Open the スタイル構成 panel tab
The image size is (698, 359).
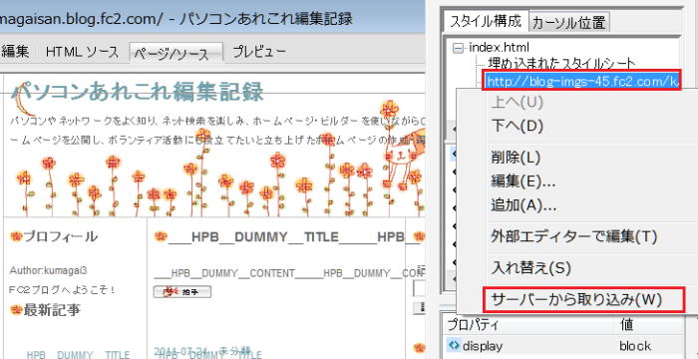pos(486,21)
